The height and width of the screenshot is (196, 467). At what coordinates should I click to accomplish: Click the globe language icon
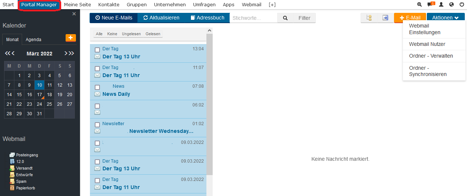pos(452,5)
